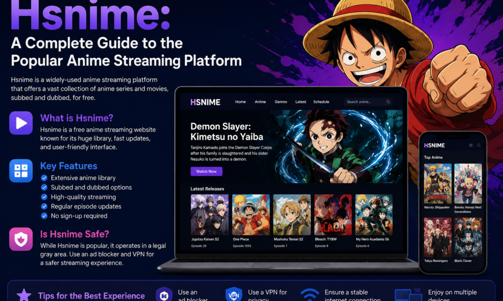Click the Top Anime heading on phone
The height and width of the screenshot is (301, 503).
tap(433, 158)
